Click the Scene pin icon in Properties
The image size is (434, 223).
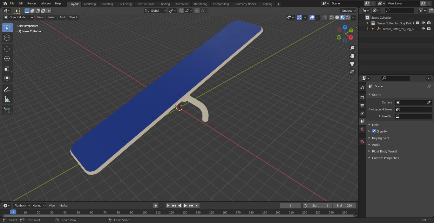coord(429,86)
